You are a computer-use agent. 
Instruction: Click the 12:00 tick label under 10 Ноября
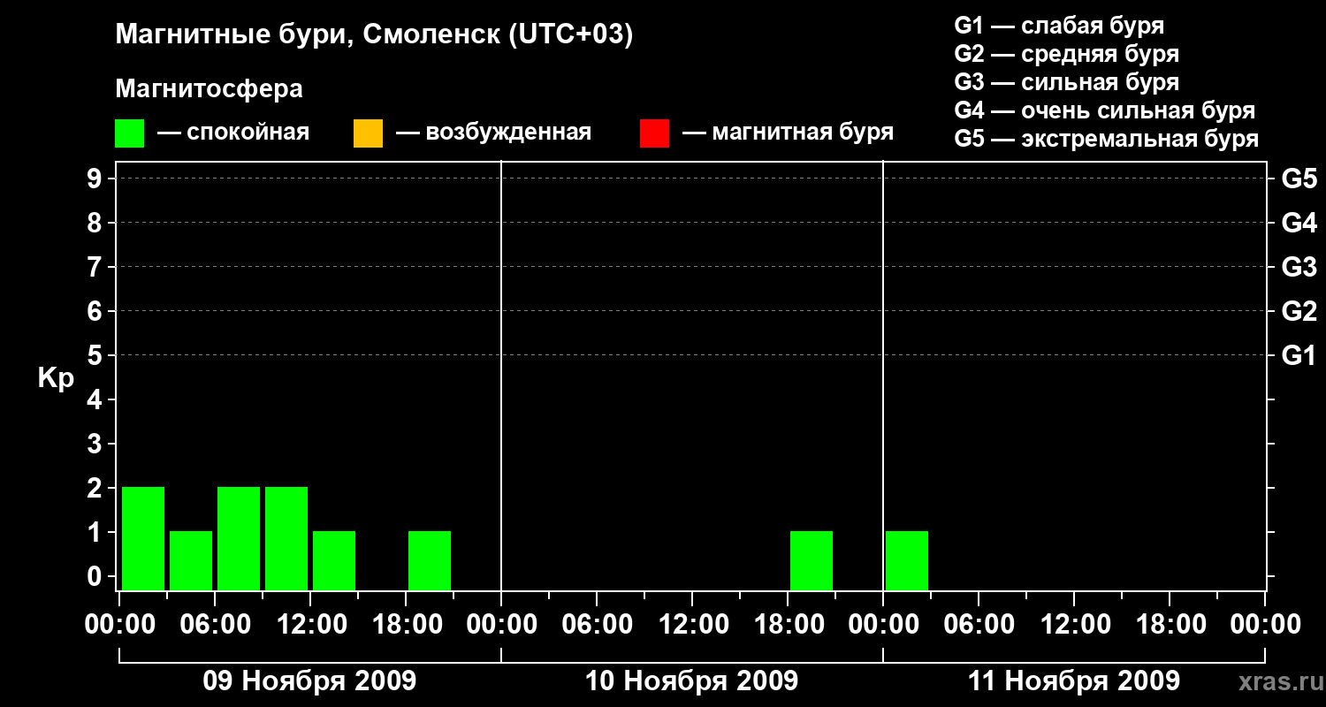tap(692, 625)
